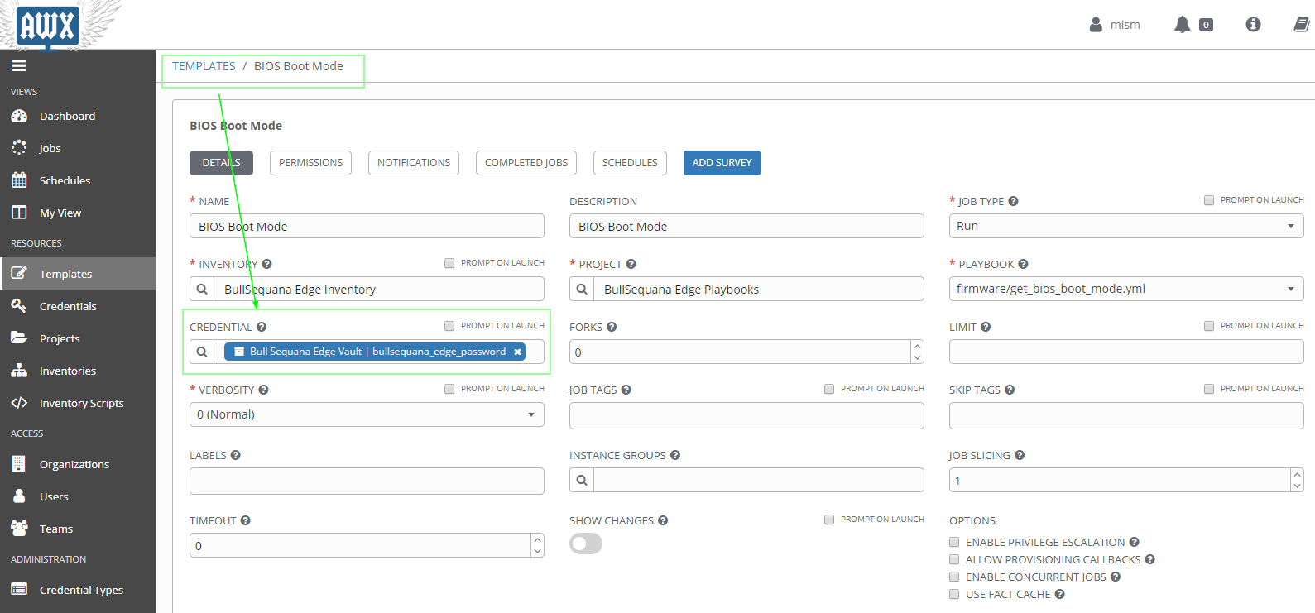Show help for Credential field

tap(261, 327)
